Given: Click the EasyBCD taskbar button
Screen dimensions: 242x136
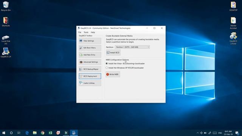Looking at the screenshot, I should [74, 133].
